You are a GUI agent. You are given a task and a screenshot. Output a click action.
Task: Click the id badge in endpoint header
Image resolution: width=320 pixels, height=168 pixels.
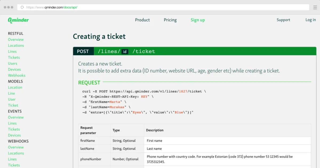point(125,52)
